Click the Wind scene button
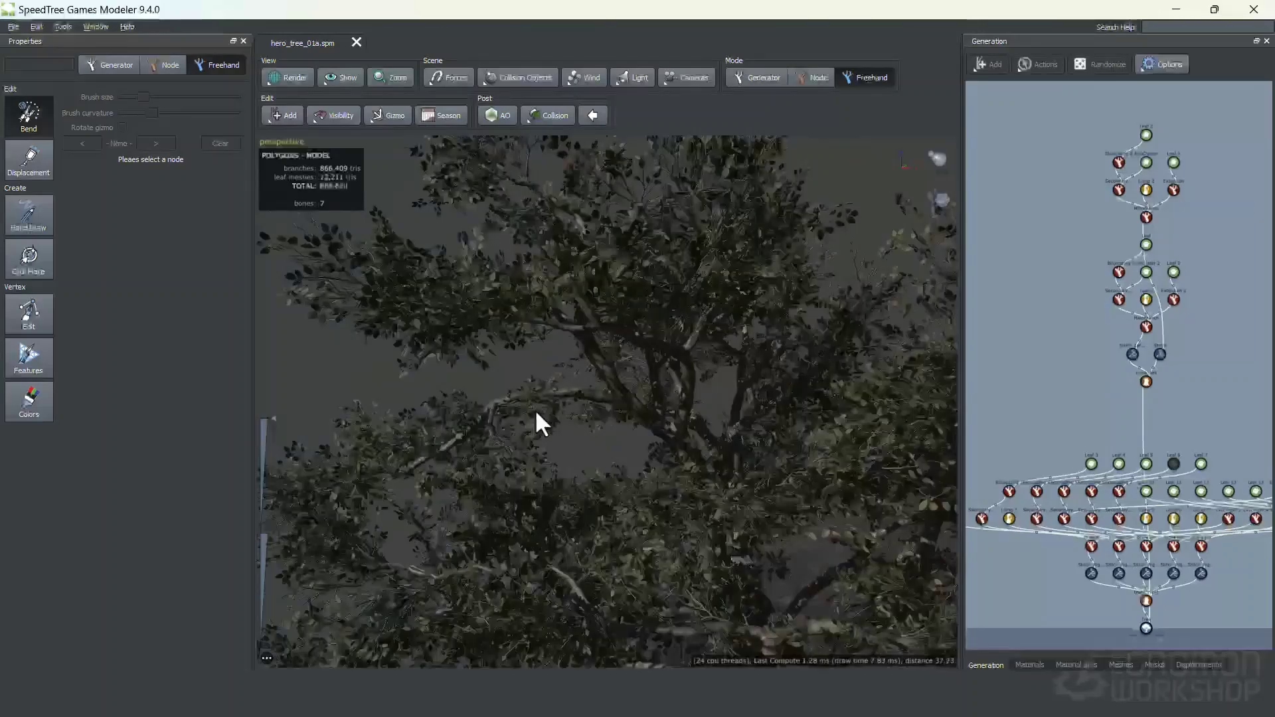Screen dimensions: 1275x717 click(x=584, y=78)
